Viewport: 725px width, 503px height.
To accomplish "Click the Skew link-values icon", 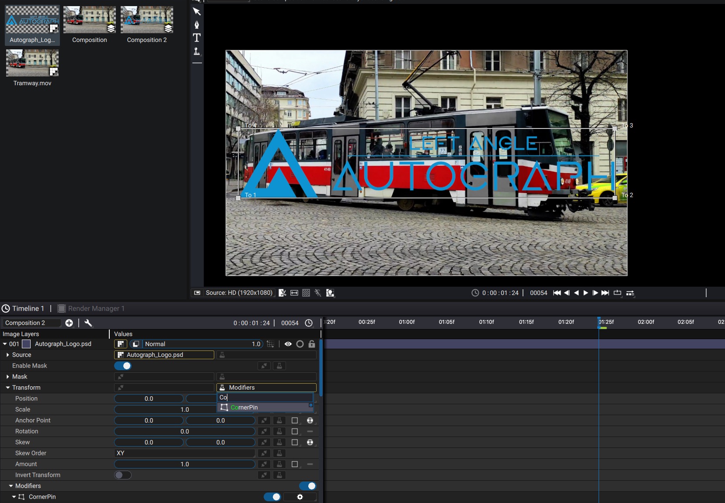I will coord(310,442).
